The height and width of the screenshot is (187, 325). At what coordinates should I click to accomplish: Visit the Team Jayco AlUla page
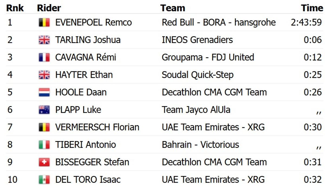[196, 110]
